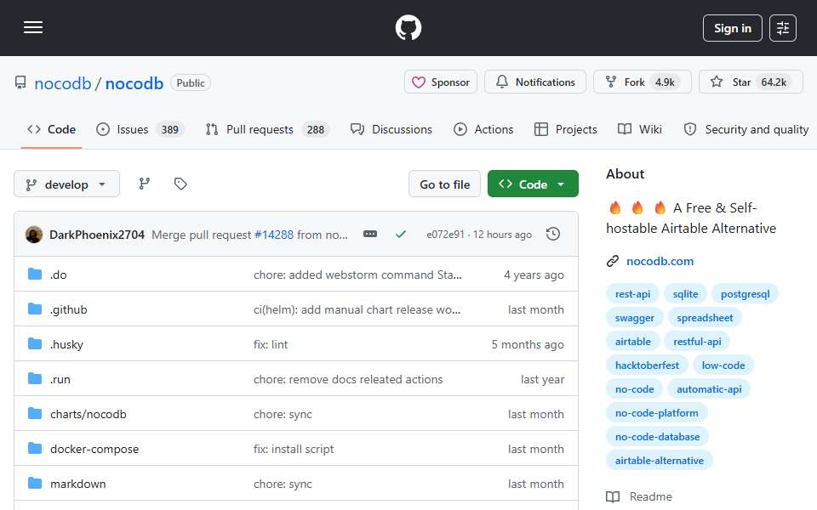Open pull request #14288 link
This screenshot has width=817, height=510.
pyautogui.click(x=274, y=235)
